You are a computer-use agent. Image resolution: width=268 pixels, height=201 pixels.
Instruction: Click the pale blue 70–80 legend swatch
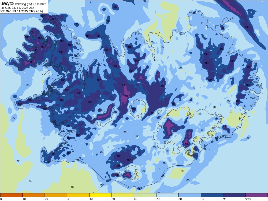(167, 195)
